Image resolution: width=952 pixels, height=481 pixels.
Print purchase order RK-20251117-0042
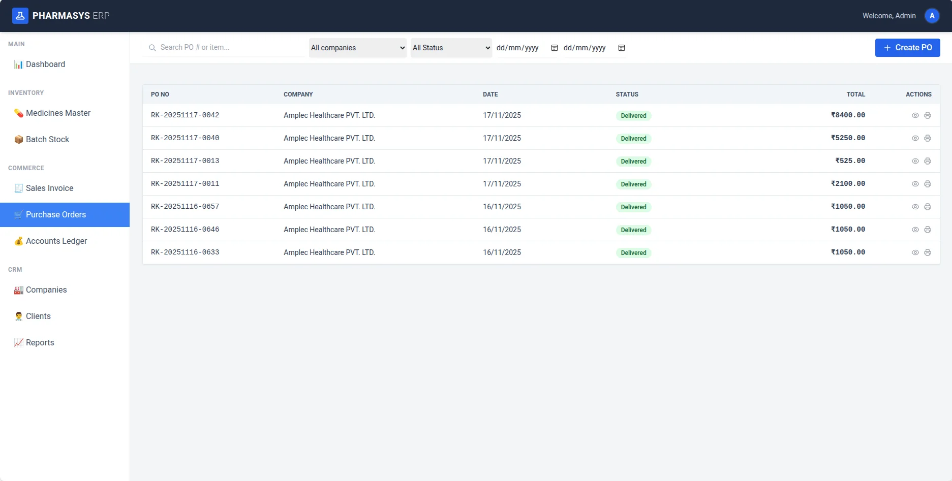pos(928,115)
